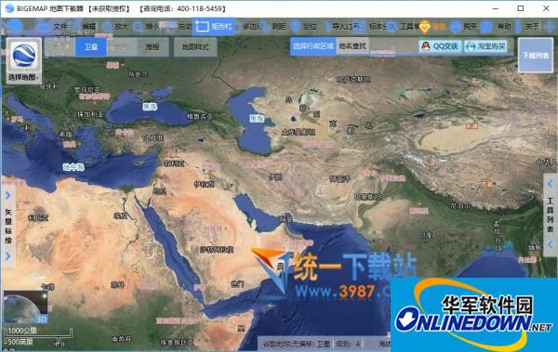Click the 矢量标绘 vector plotting side tab

pos(8,226)
